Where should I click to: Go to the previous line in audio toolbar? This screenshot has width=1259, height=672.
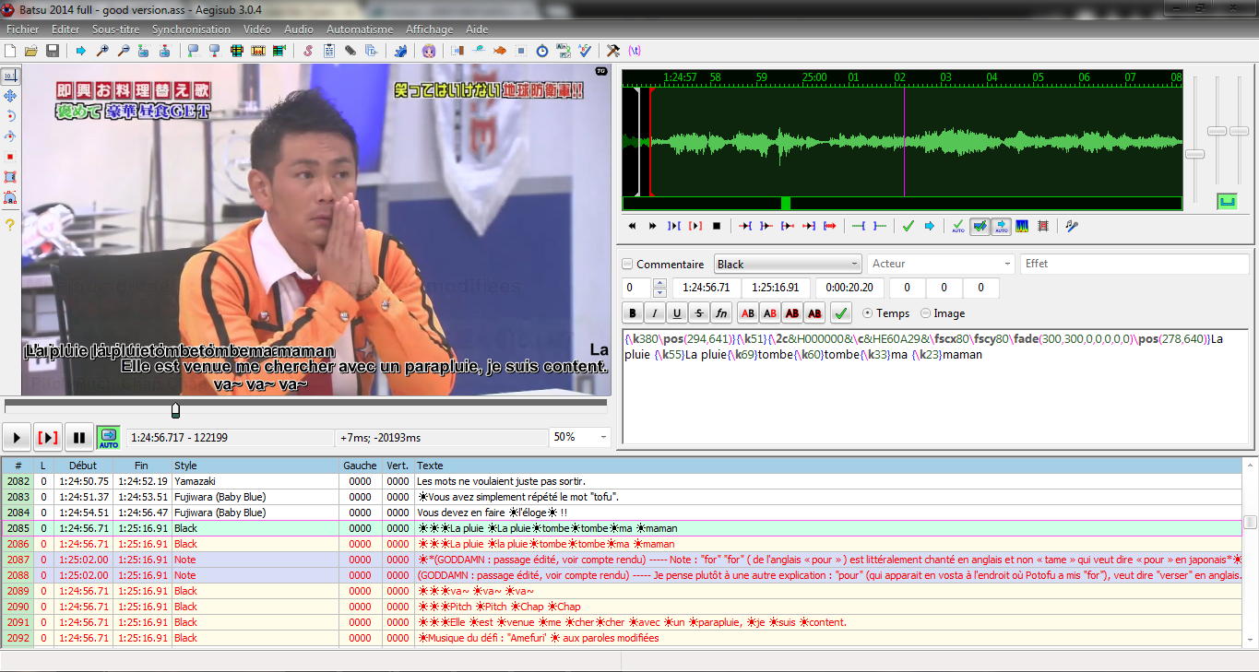(x=632, y=226)
